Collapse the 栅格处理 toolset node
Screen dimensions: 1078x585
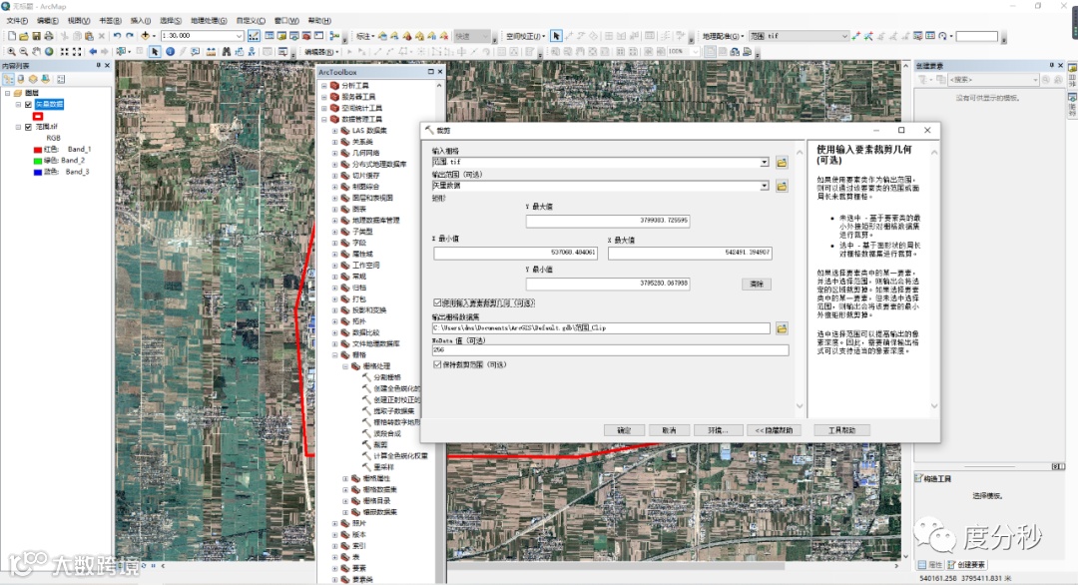pos(345,366)
